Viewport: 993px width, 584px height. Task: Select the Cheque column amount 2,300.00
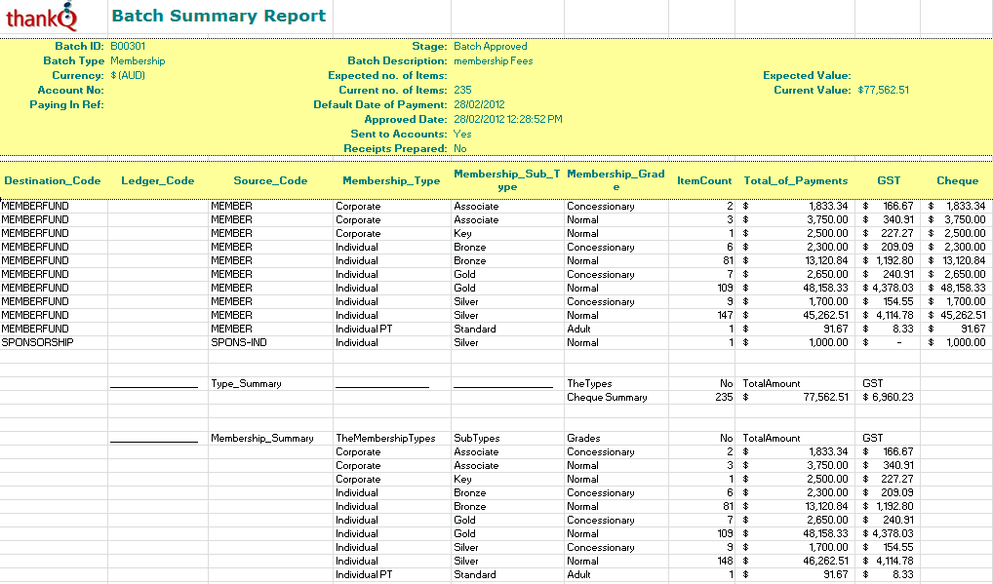click(x=966, y=247)
